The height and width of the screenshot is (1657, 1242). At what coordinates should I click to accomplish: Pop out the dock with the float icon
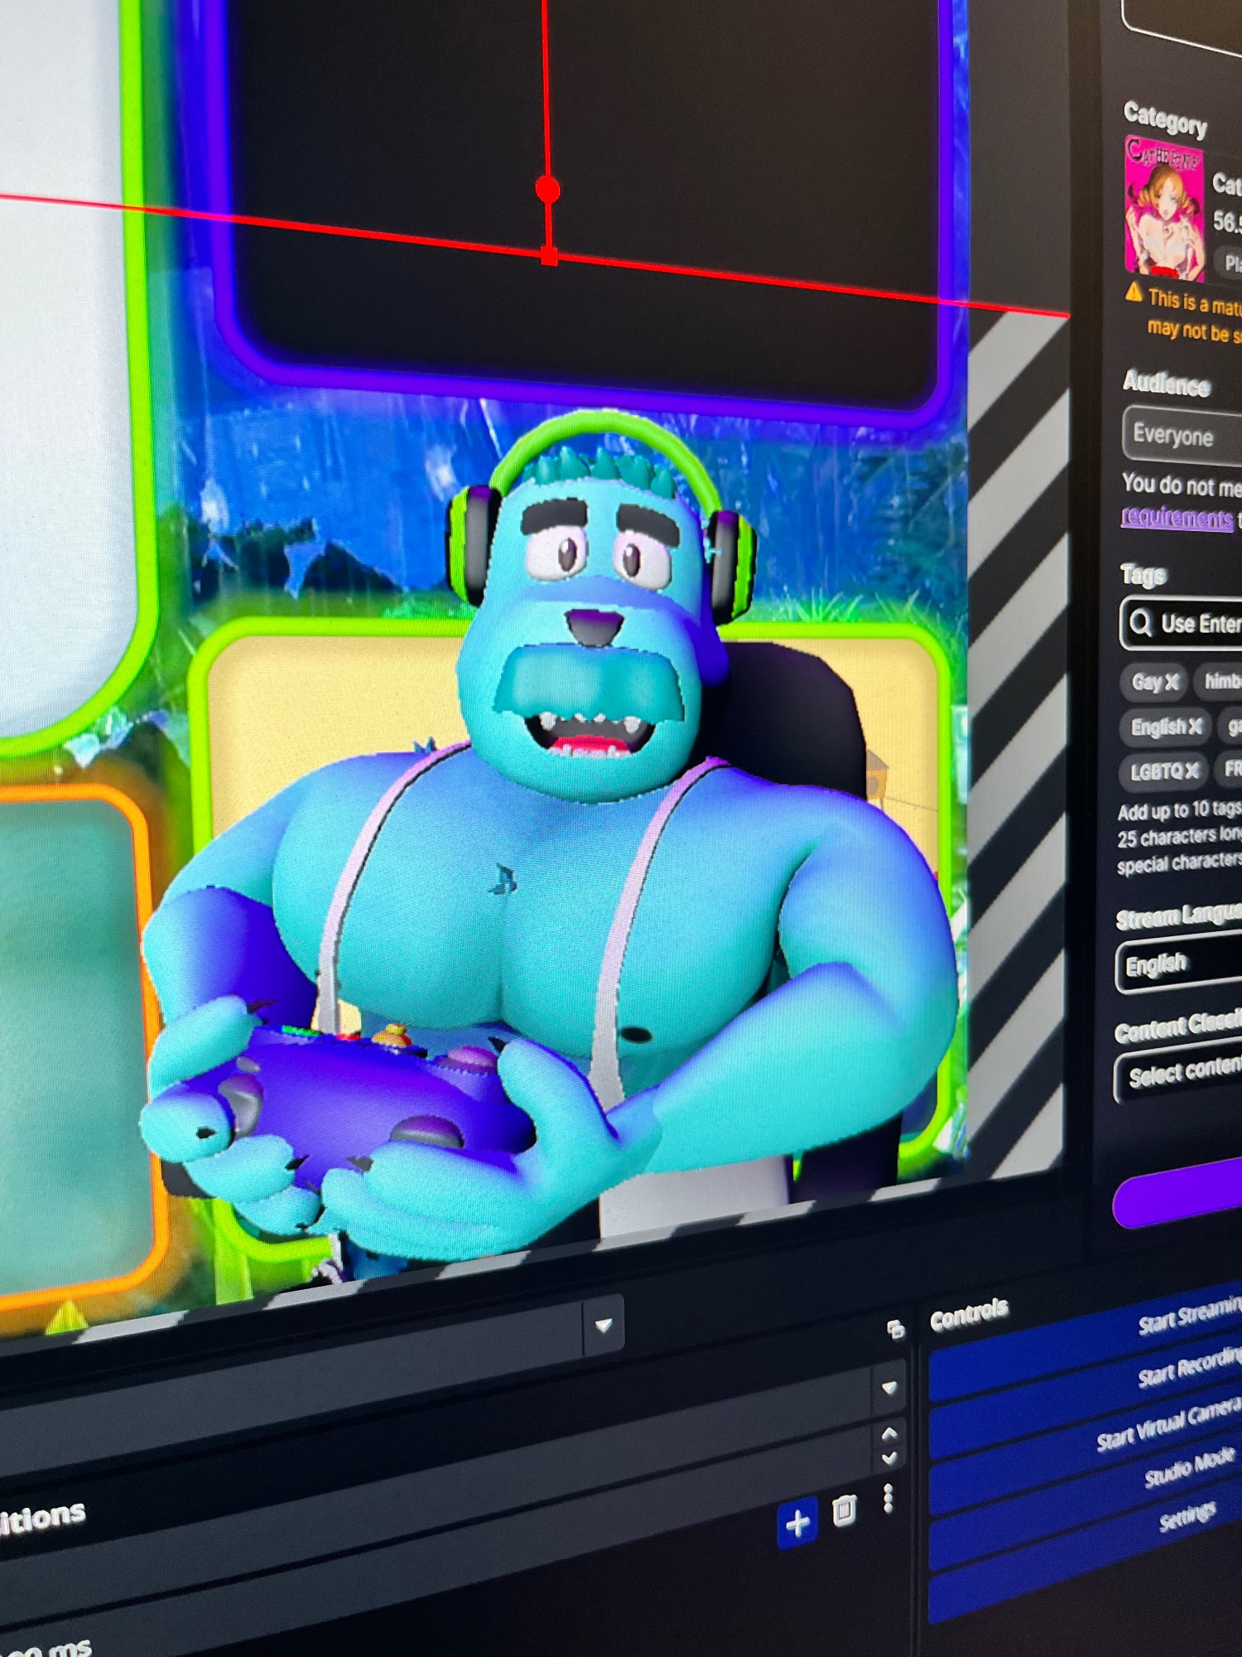click(x=895, y=1330)
